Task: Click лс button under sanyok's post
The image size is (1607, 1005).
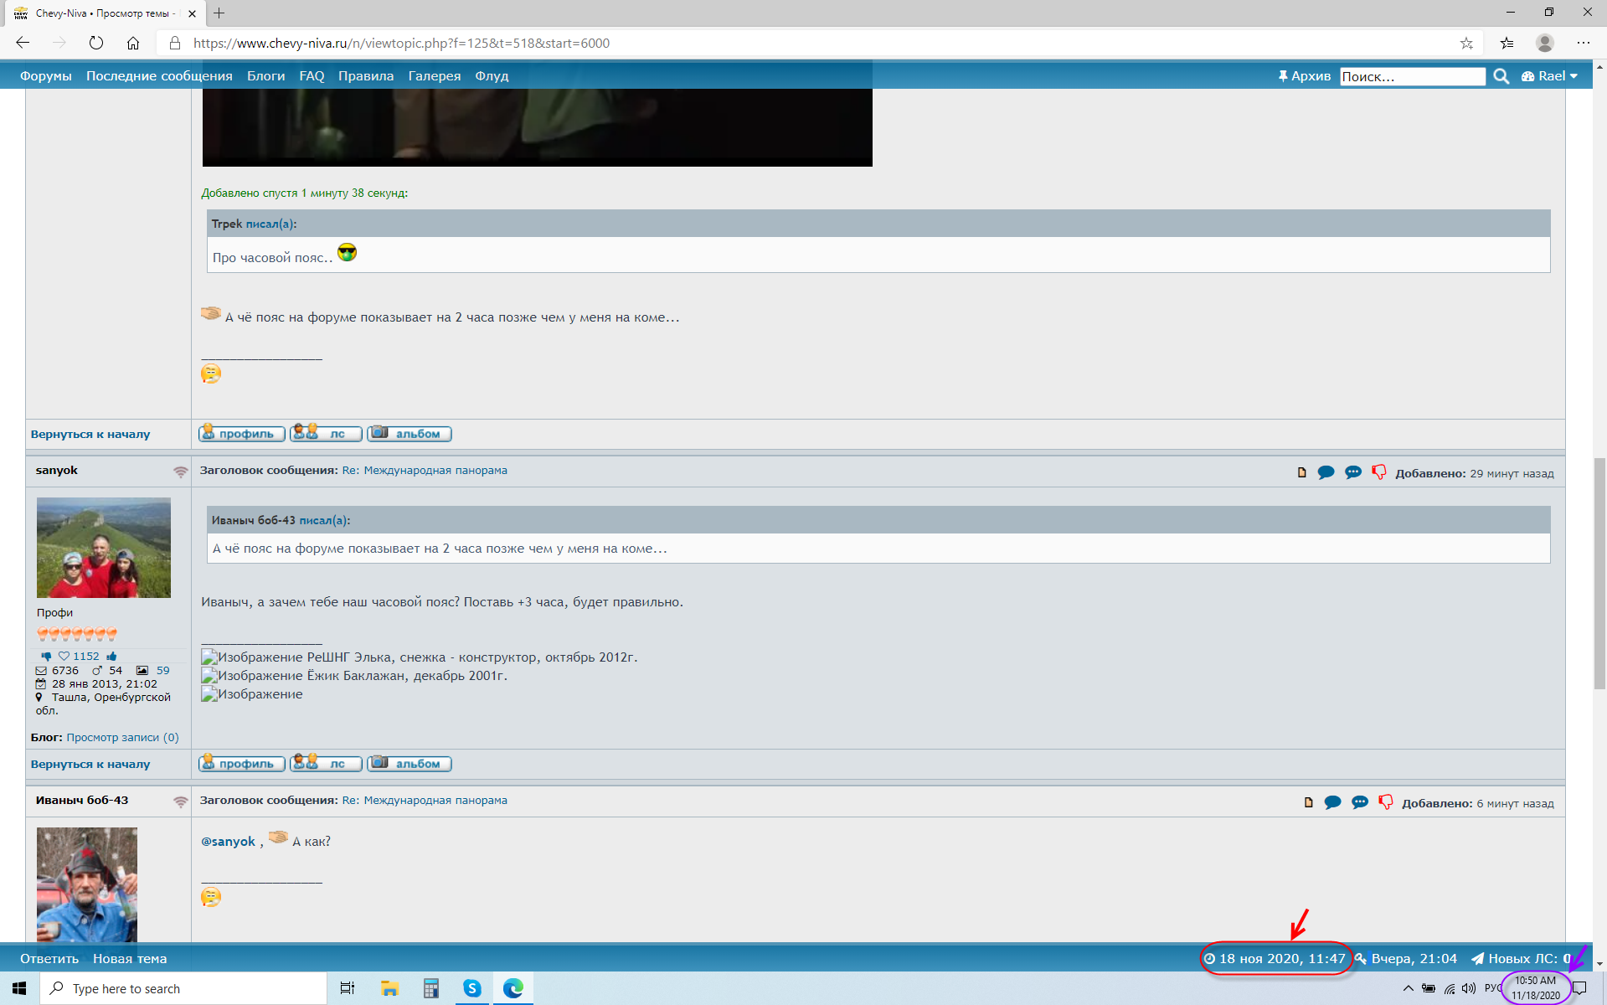Action: pyautogui.click(x=326, y=764)
